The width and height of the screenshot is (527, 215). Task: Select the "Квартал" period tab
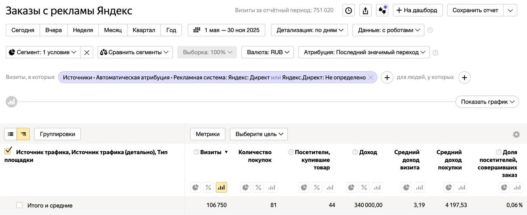[144, 30]
